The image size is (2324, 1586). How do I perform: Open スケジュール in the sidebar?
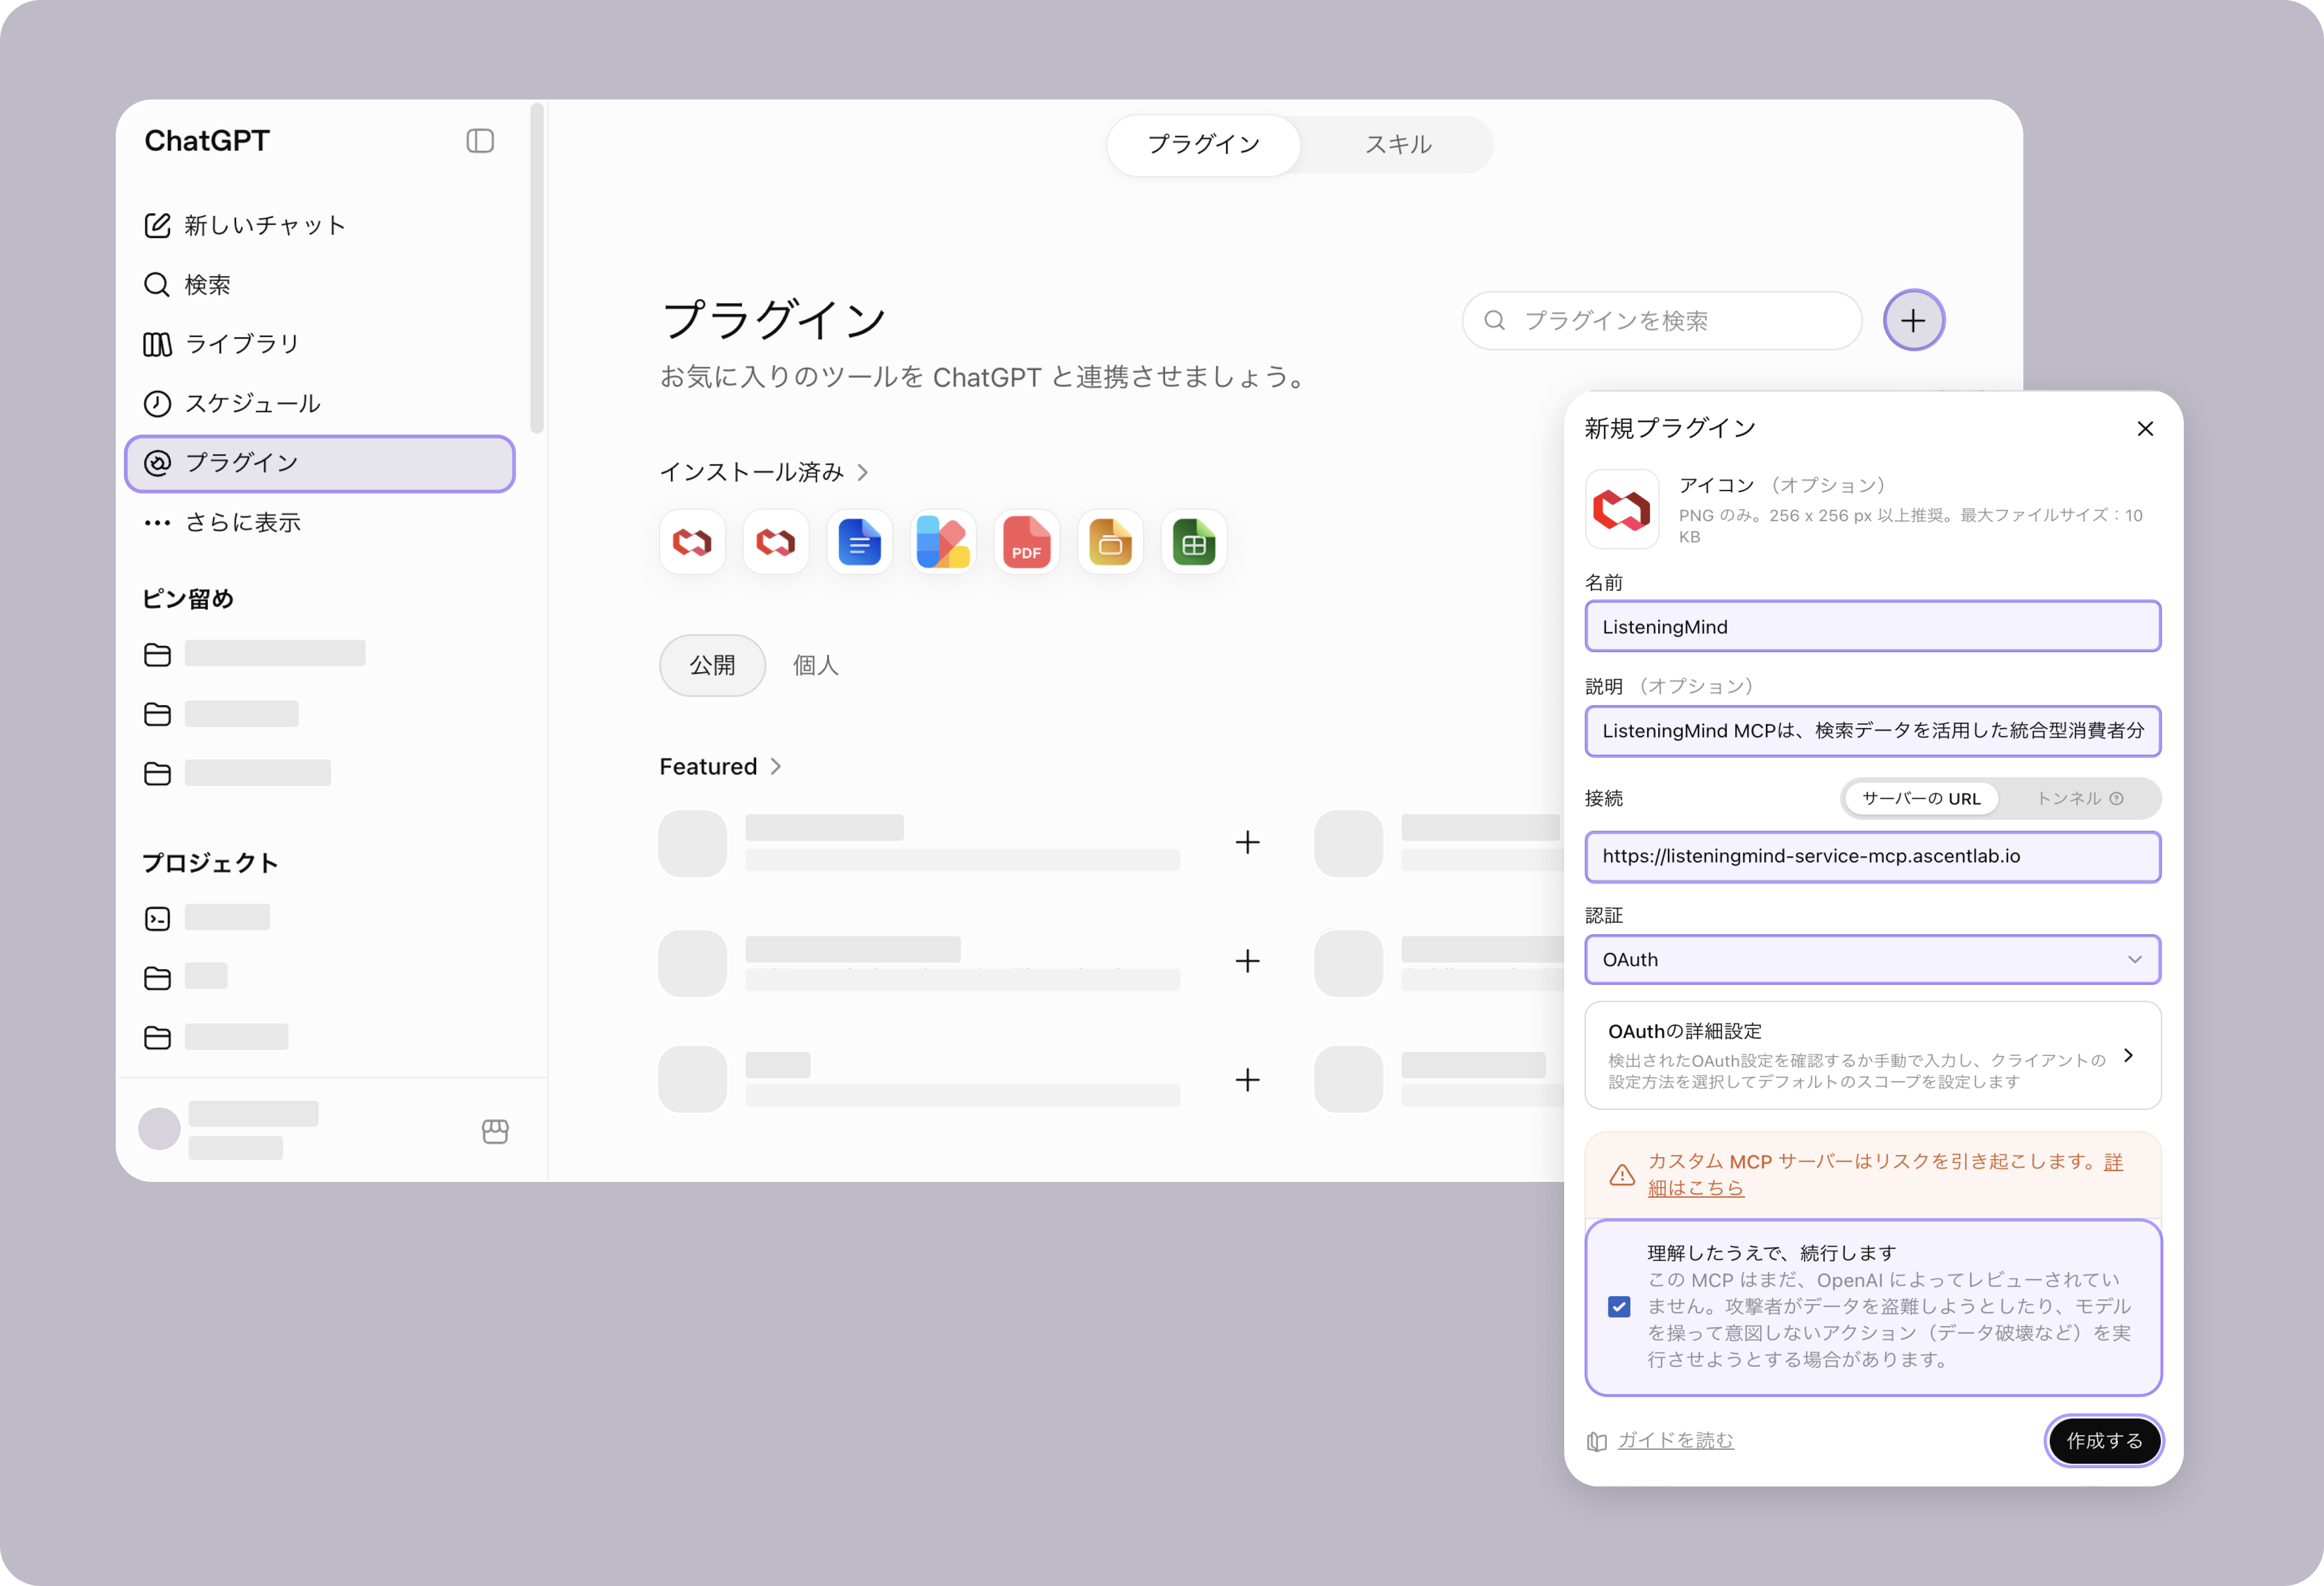[x=232, y=404]
